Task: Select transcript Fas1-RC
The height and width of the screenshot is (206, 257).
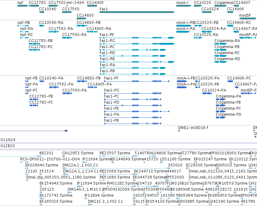Action: point(133,50)
